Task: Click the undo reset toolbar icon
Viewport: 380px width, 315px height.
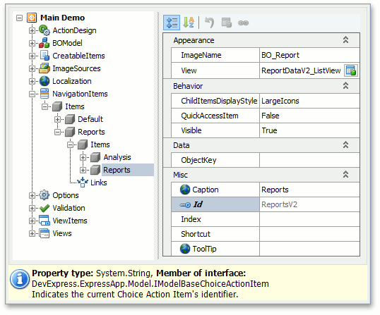Action: tap(209, 23)
